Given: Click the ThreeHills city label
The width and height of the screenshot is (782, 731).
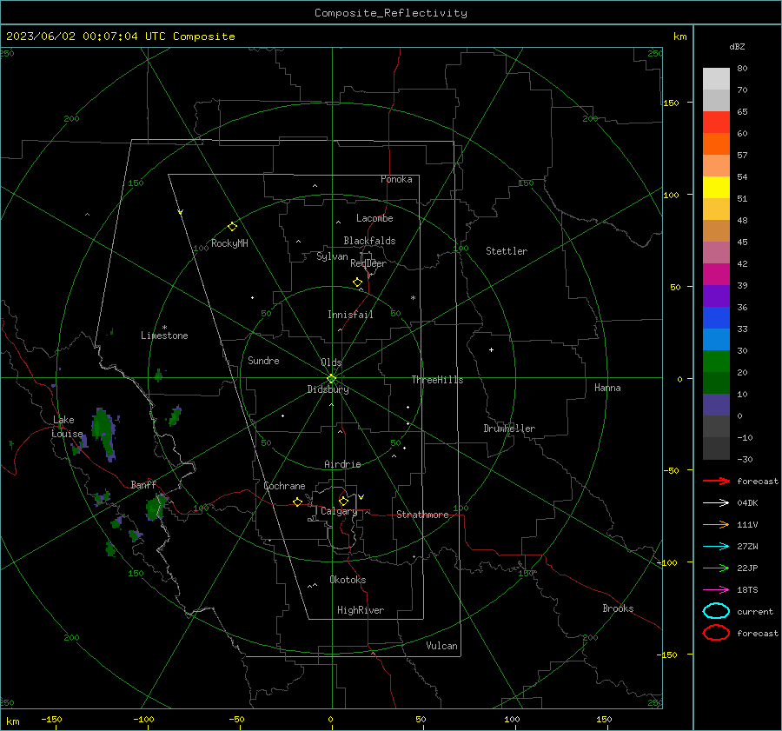Looking at the screenshot, I should (437, 380).
